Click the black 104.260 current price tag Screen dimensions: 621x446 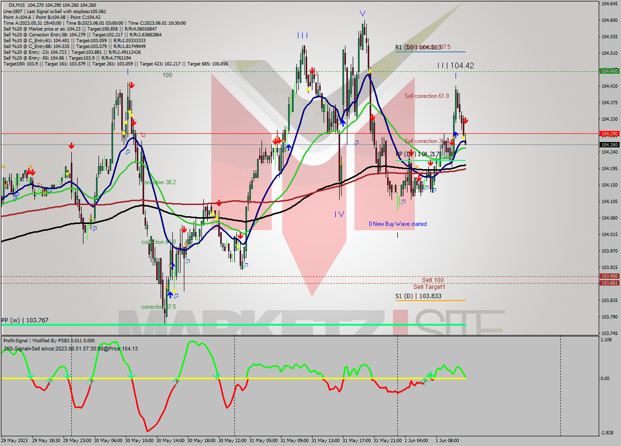point(609,144)
